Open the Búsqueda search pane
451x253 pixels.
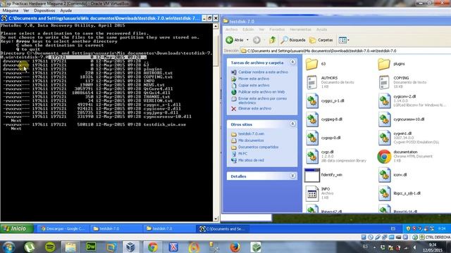pos(293,40)
